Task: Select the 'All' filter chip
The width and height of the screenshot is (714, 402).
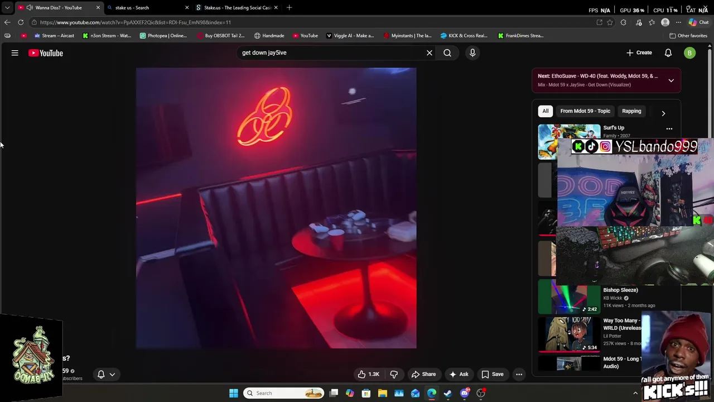Action: [546, 111]
